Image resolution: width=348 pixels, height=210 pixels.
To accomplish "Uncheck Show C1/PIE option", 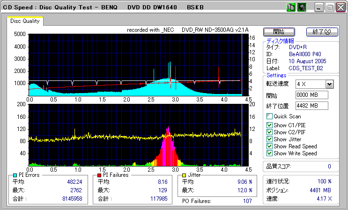I will click(269, 125).
